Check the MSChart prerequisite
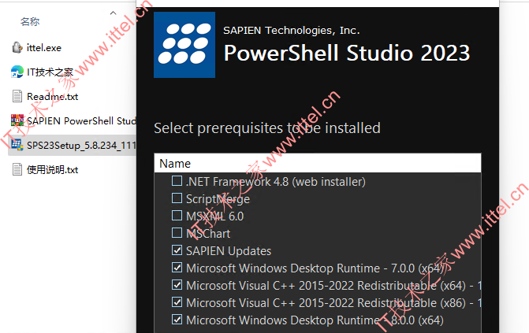Viewport: 529px width, 333px height. (x=177, y=233)
